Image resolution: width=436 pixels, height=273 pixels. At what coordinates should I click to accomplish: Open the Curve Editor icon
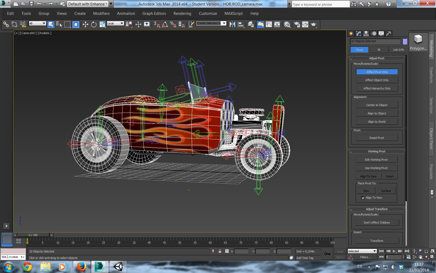pyautogui.click(x=269, y=24)
